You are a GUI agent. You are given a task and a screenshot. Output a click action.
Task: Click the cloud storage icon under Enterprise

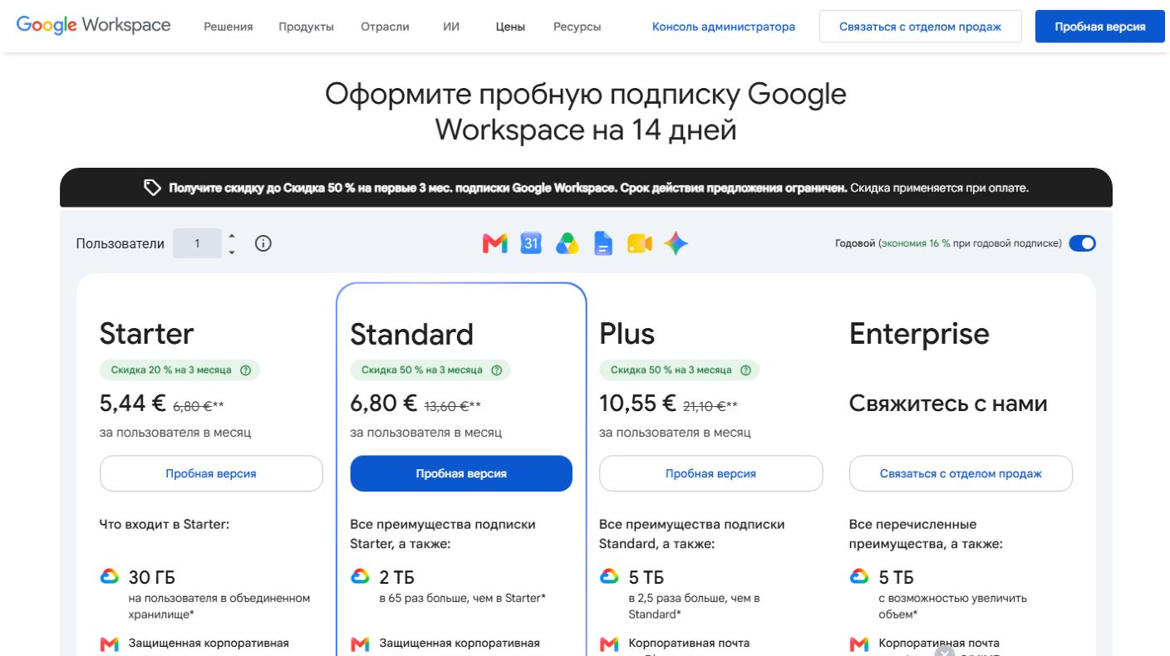tap(859, 576)
